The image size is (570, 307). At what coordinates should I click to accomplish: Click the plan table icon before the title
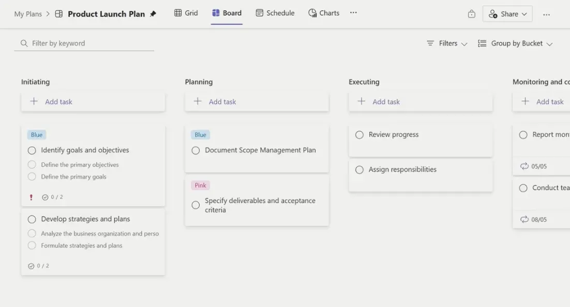(x=59, y=14)
